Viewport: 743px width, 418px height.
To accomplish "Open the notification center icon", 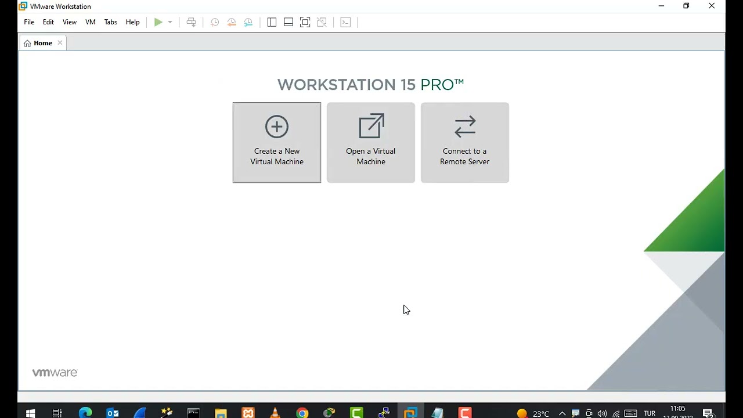I will pyautogui.click(x=708, y=413).
